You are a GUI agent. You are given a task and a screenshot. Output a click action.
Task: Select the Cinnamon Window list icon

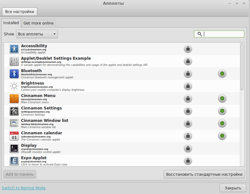(x=14, y=123)
